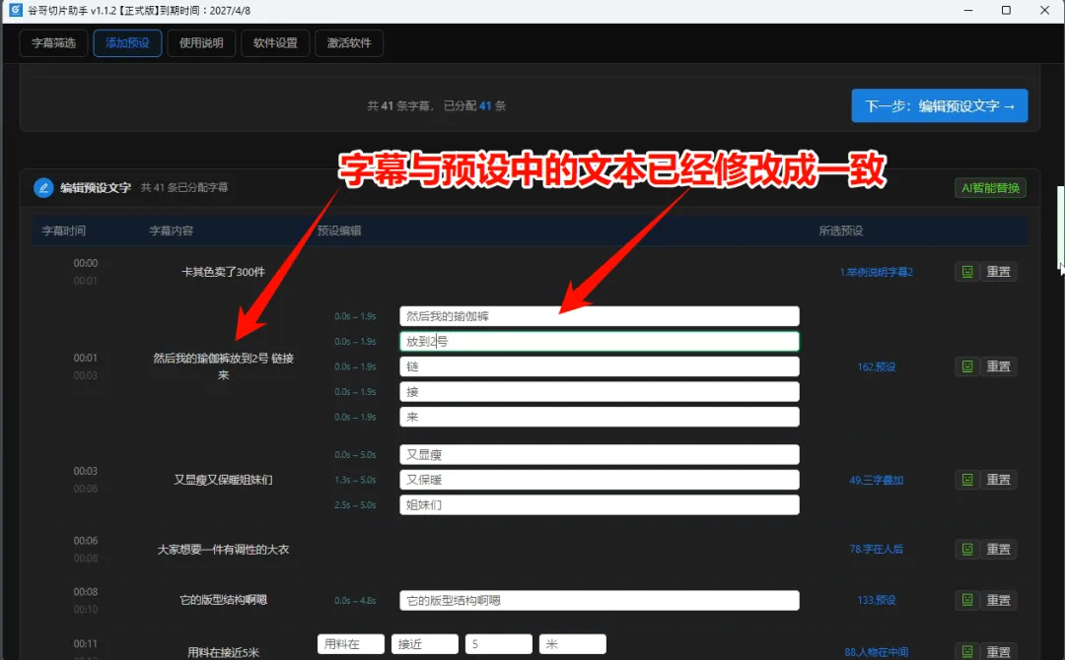Open the 激活软件 tab
The width and height of the screenshot is (1065, 660).
click(349, 42)
